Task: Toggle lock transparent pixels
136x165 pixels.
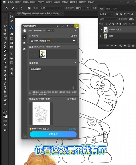Action: (107, 24)
